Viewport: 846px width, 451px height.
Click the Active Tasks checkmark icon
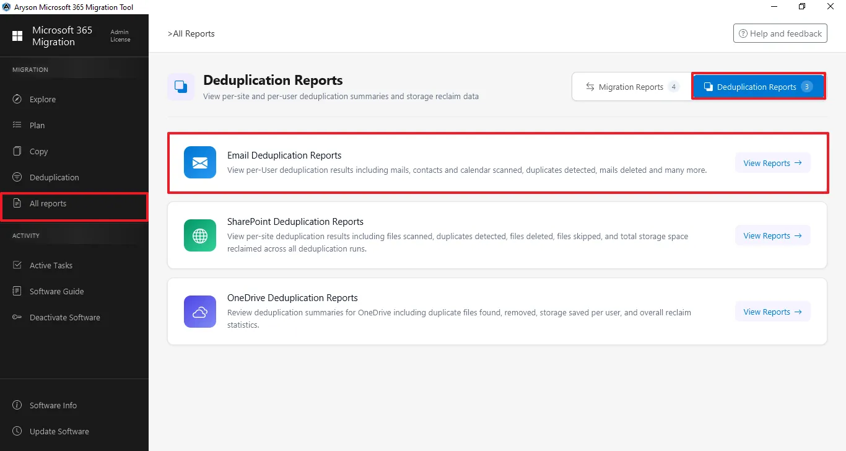click(17, 265)
